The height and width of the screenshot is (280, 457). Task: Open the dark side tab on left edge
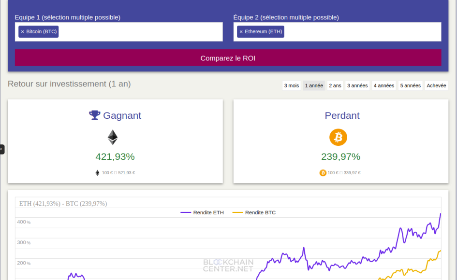point(2,149)
